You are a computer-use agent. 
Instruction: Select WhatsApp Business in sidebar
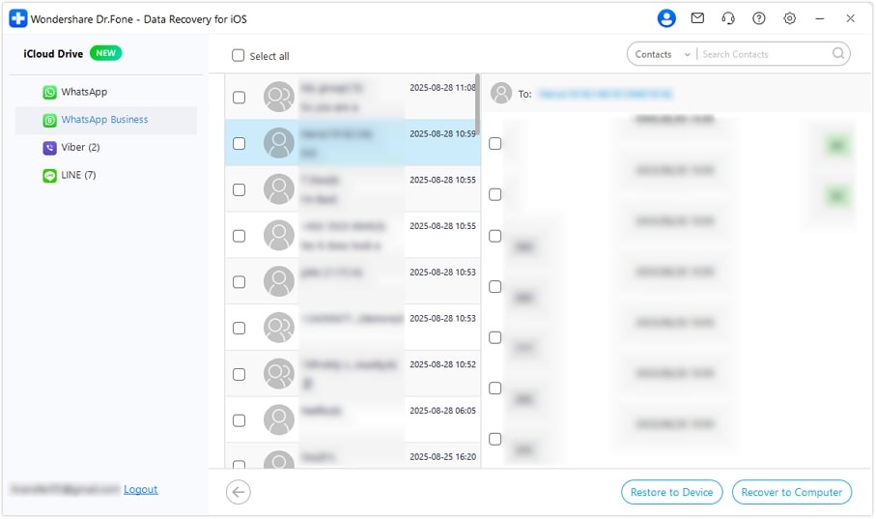[106, 120]
